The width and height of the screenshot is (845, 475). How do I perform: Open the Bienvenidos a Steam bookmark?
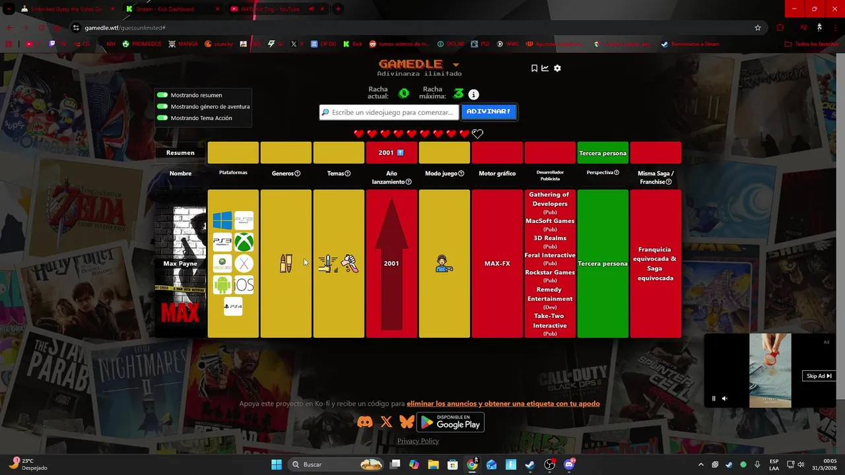[x=690, y=44]
